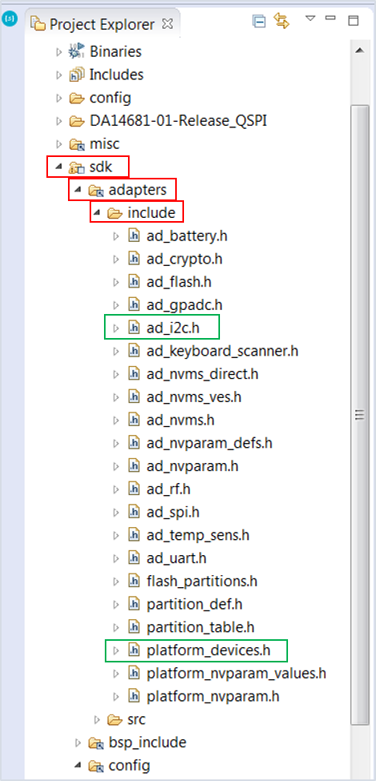Screen dimensions: 376x781
Task: Click the ad_crypto.h file icon
Action: click(x=134, y=259)
